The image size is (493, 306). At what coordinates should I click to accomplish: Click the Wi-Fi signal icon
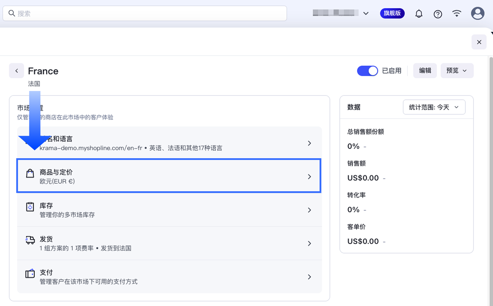pyautogui.click(x=457, y=14)
